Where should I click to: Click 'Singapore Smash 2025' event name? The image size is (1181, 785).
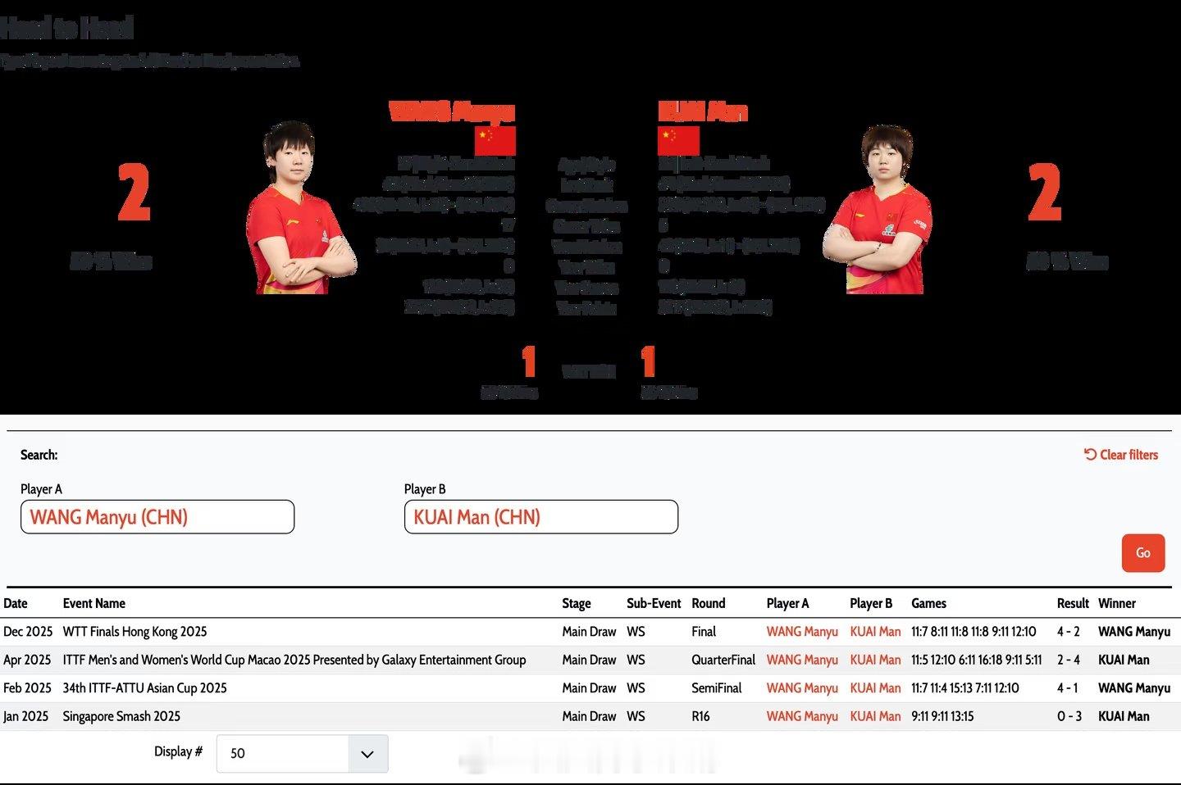pos(121,716)
